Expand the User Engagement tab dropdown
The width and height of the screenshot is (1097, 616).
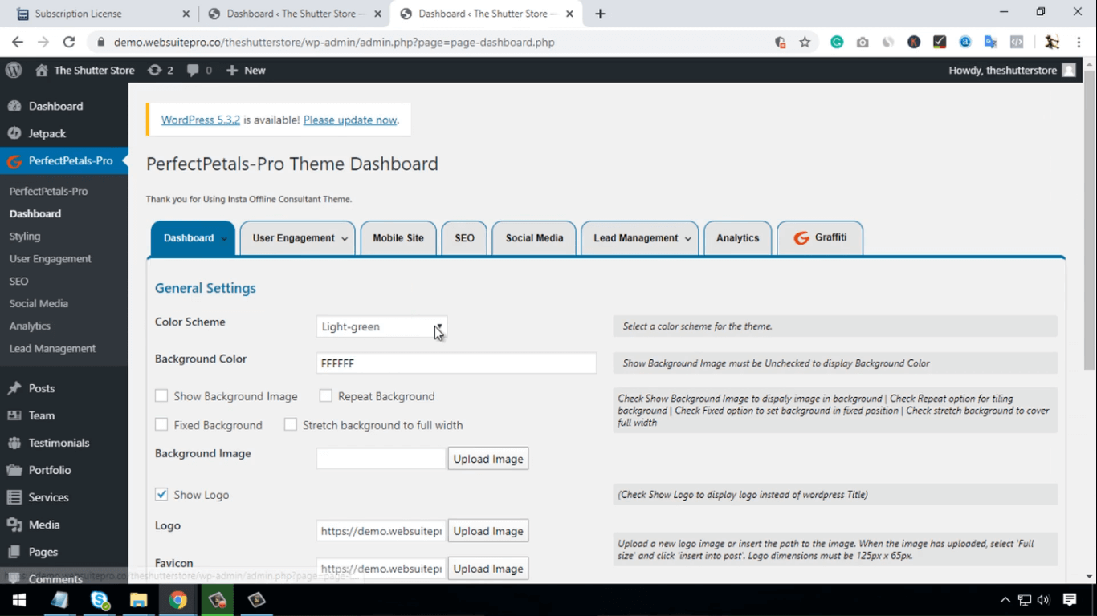345,239
